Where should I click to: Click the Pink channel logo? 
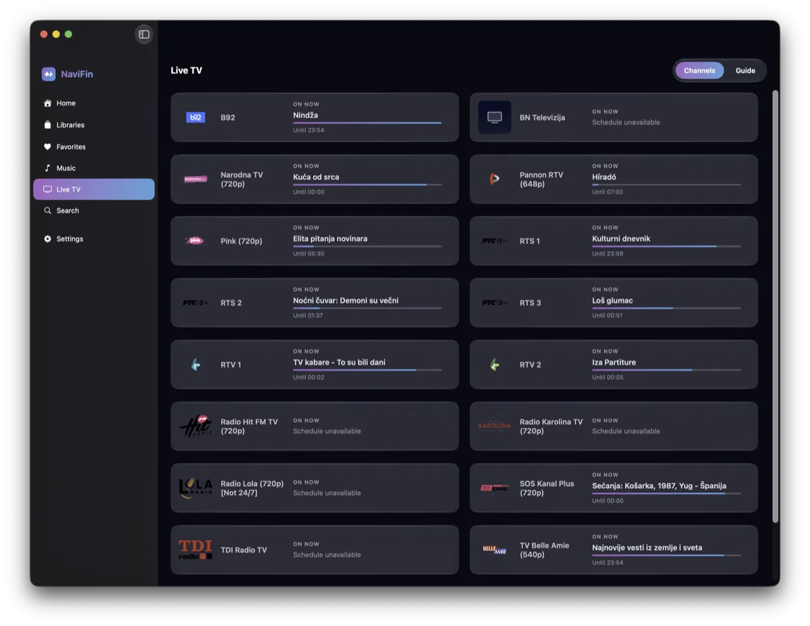click(195, 240)
